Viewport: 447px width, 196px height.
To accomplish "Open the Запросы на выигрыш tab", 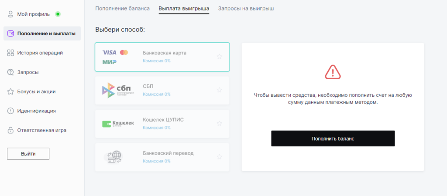I will (246, 9).
